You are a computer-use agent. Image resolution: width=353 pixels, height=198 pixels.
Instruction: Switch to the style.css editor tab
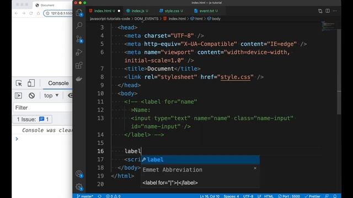pyautogui.click(x=172, y=11)
